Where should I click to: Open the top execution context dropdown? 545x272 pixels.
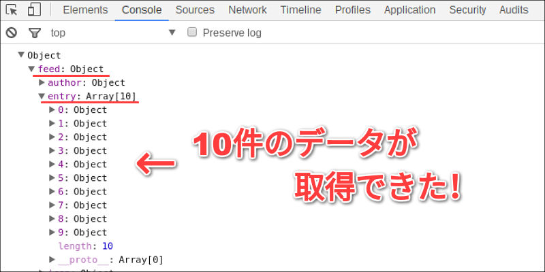(113, 33)
